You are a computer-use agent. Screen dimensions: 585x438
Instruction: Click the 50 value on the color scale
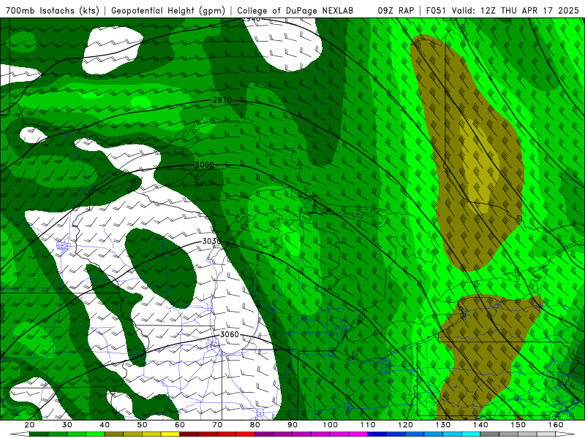click(x=142, y=425)
